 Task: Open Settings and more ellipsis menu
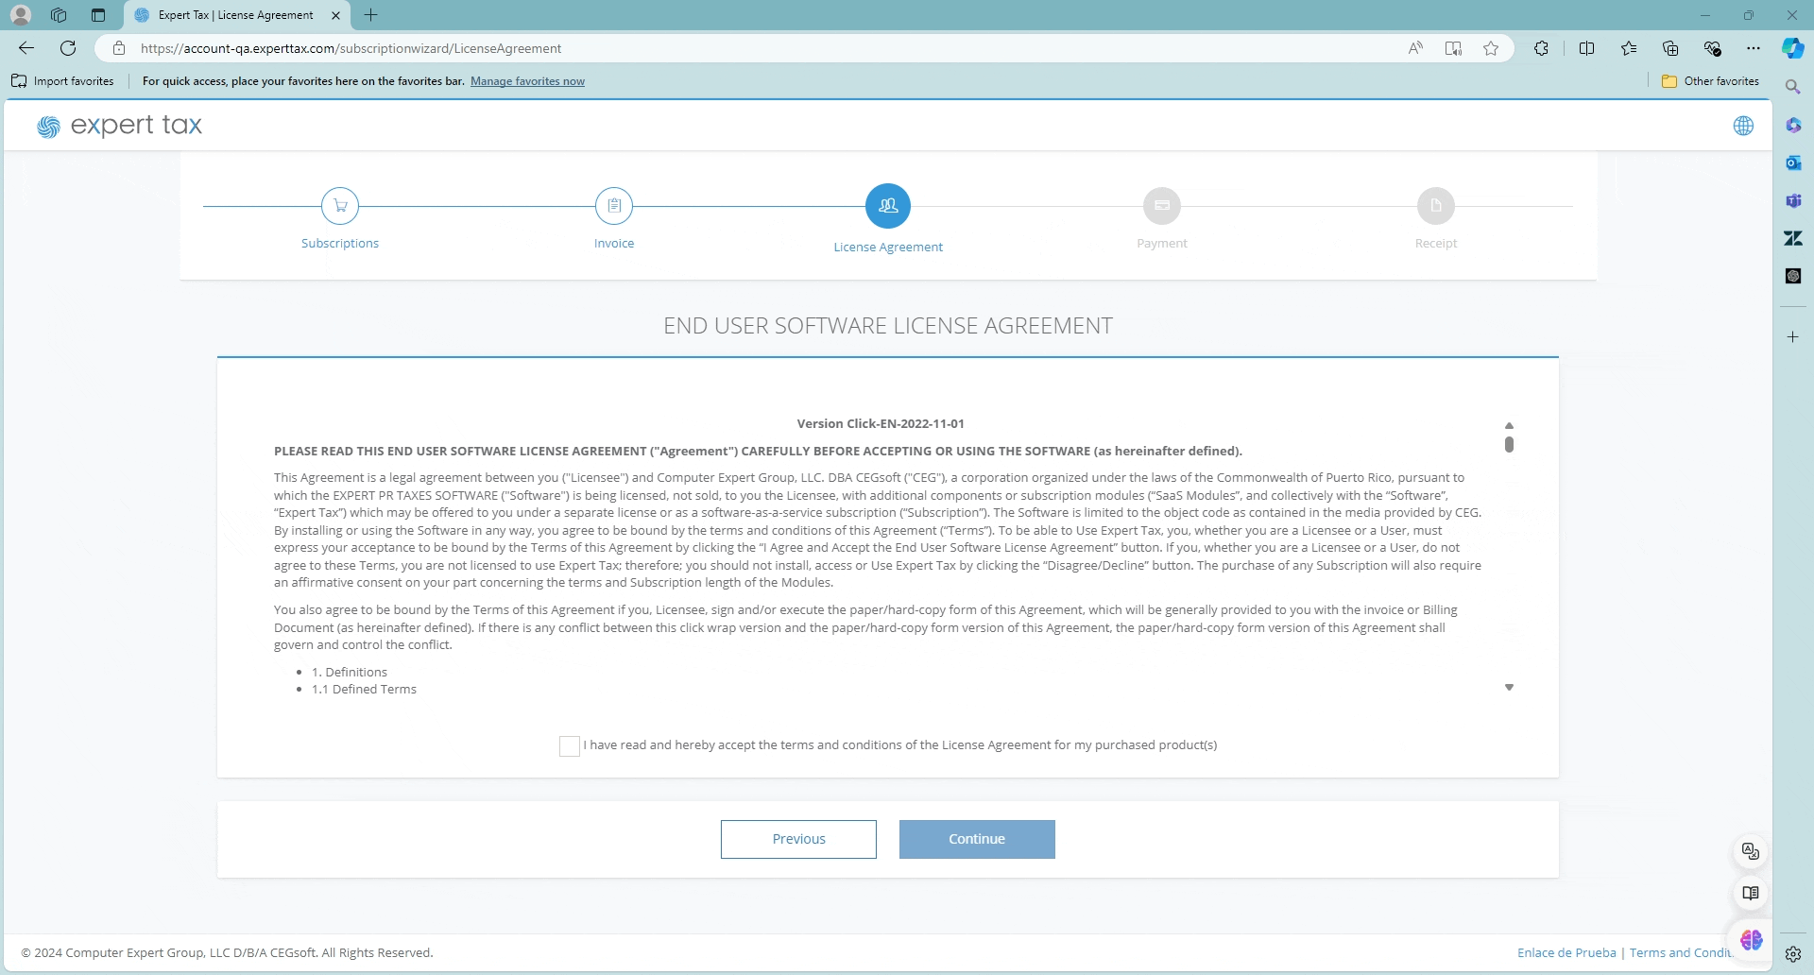(1754, 48)
